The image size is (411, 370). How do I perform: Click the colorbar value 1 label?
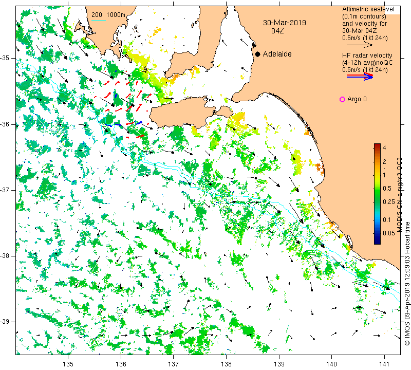coord(384,175)
